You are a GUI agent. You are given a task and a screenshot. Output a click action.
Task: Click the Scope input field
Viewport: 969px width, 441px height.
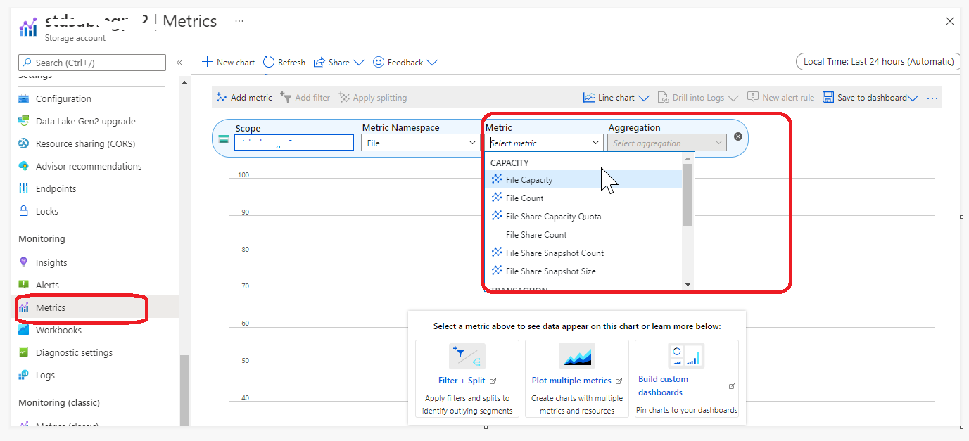coord(294,143)
